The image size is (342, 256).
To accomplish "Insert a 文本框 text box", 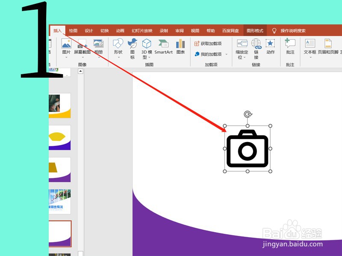I will pyautogui.click(x=310, y=44).
